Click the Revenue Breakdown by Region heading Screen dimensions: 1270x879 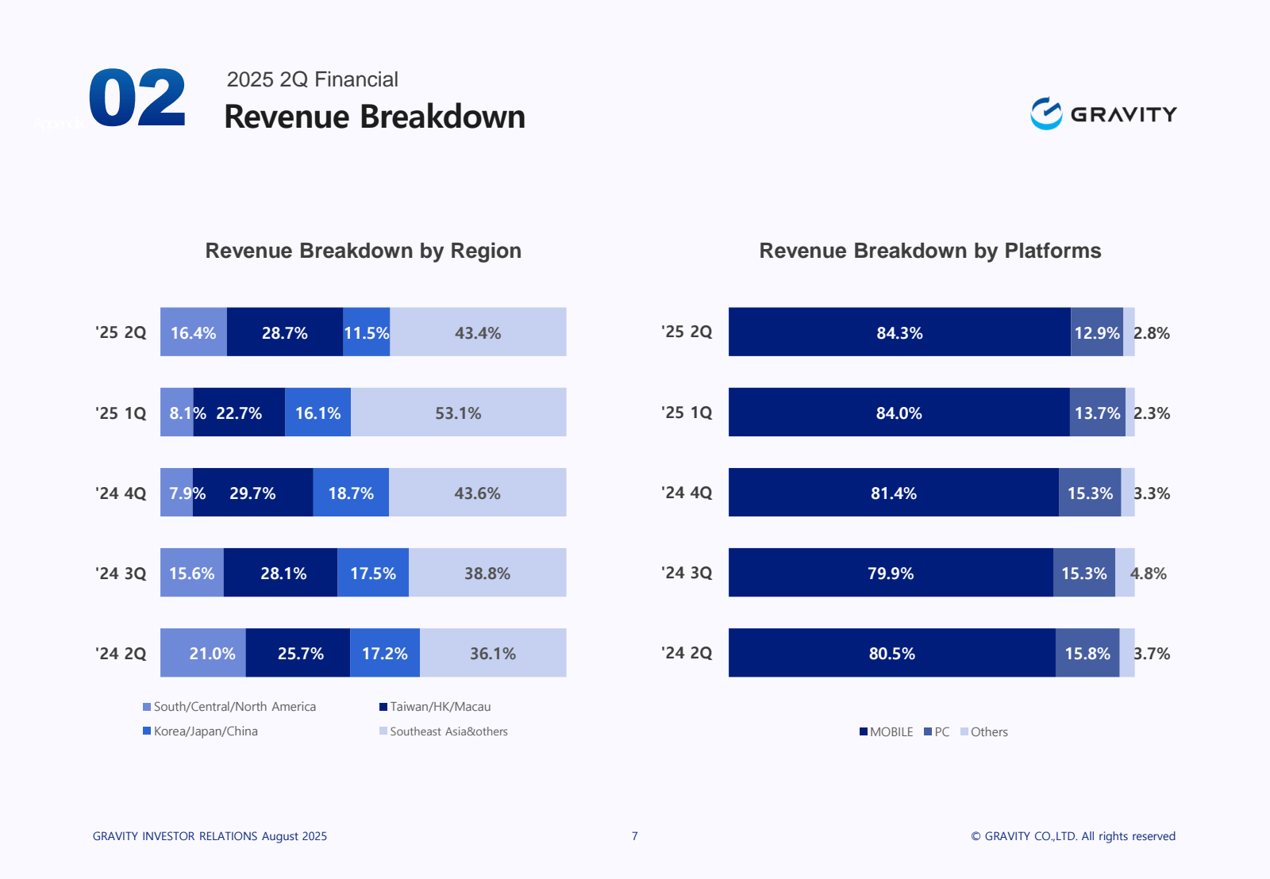point(364,251)
